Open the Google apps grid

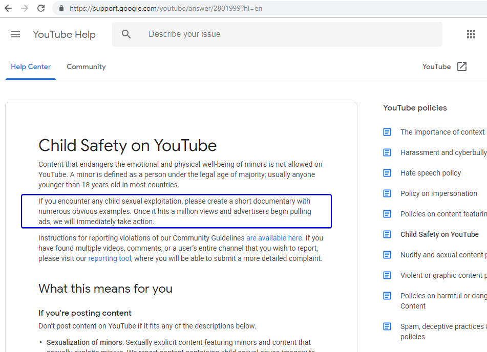[471, 34]
